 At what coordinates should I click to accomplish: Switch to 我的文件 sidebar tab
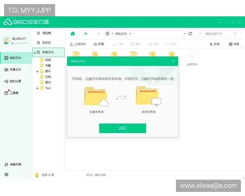(x=16, y=58)
